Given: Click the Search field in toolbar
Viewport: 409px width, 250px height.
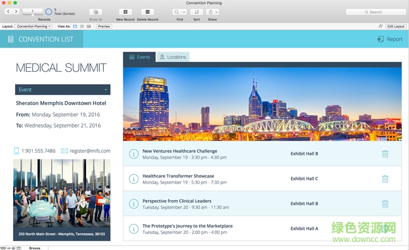Looking at the screenshot, I should tap(376, 12).
